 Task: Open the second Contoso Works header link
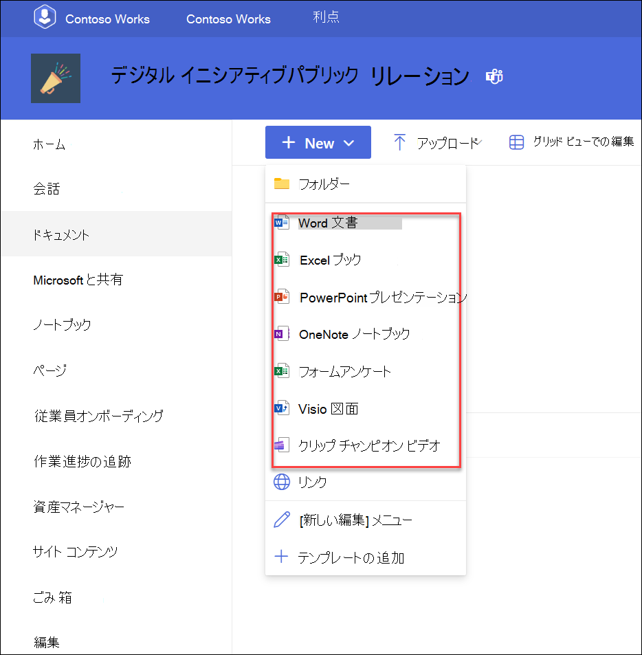click(x=228, y=19)
